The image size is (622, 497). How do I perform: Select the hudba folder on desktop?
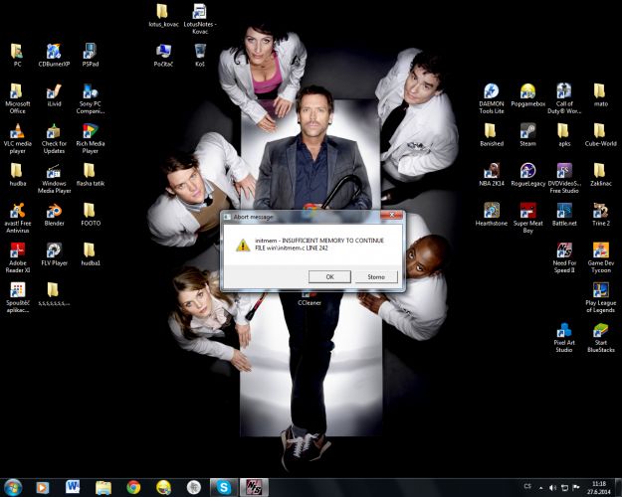(18, 175)
